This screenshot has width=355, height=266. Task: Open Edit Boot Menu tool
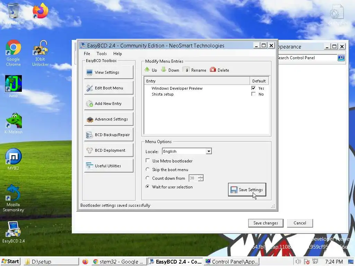(x=109, y=88)
